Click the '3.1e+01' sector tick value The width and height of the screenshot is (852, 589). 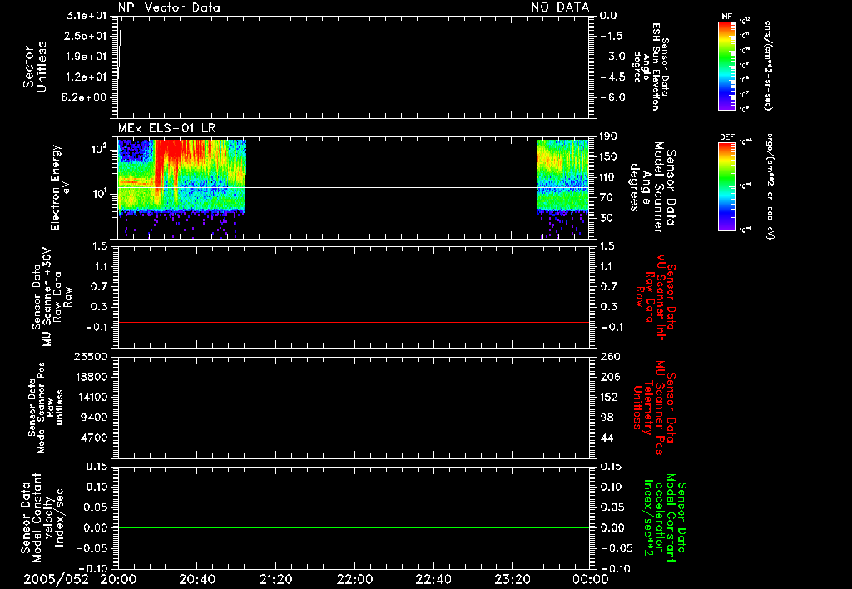pyautogui.click(x=87, y=16)
